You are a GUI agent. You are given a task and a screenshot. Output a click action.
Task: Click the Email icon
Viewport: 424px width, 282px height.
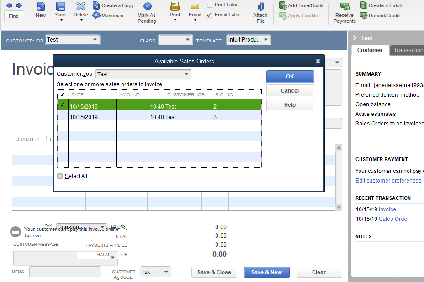click(x=195, y=6)
